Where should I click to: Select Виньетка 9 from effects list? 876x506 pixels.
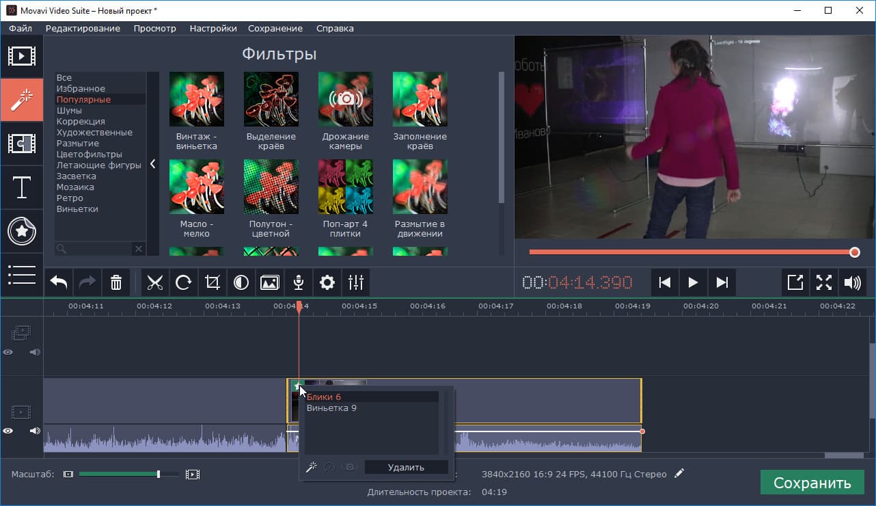click(x=332, y=408)
